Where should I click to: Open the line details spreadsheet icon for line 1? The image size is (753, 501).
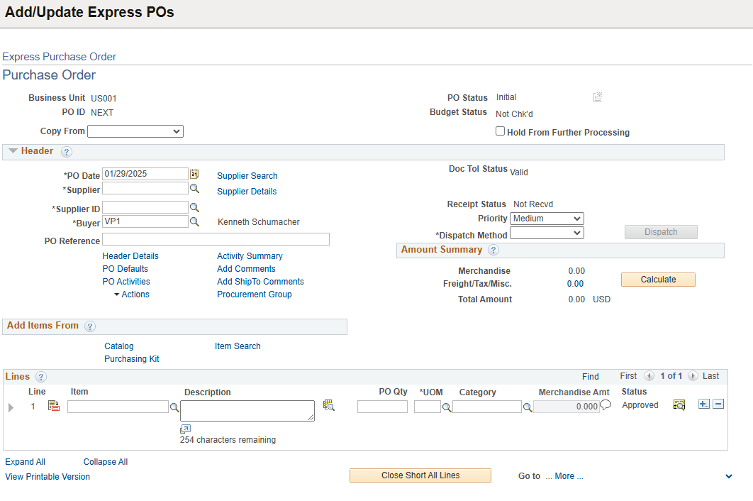pos(54,404)
